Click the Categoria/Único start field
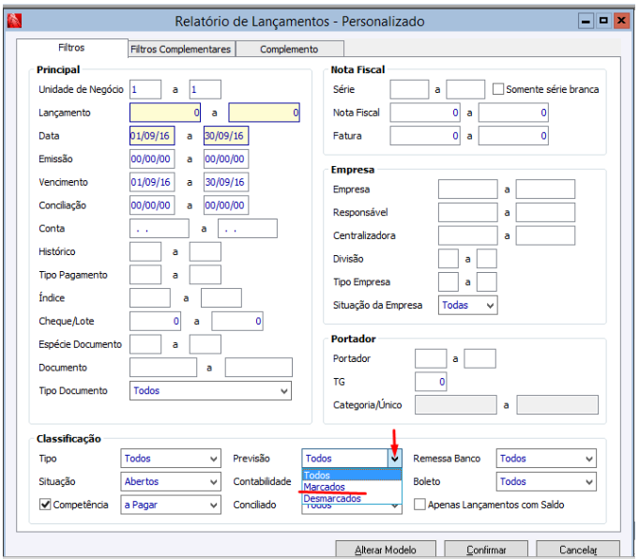The width and height of the screenshot is (639, 559). click(x=456, y=405)
